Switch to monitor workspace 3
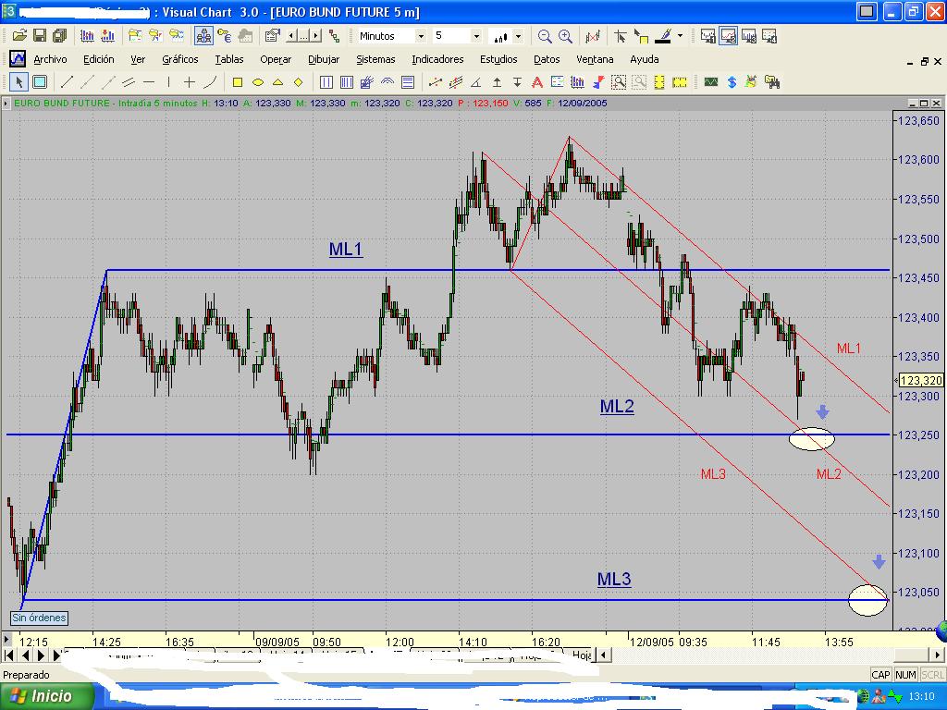 pos(749,36)
